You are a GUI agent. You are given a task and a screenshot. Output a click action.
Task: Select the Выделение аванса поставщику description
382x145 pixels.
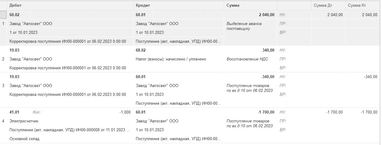[x=244, y=26]
